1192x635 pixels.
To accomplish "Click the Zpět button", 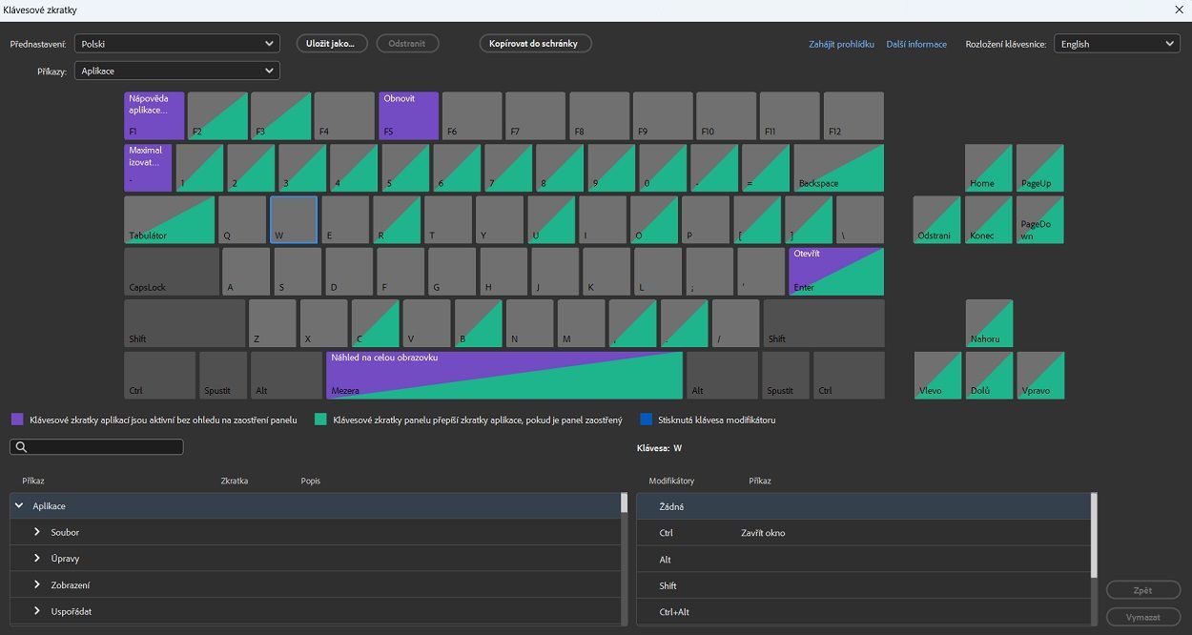I will point(1142,590).
